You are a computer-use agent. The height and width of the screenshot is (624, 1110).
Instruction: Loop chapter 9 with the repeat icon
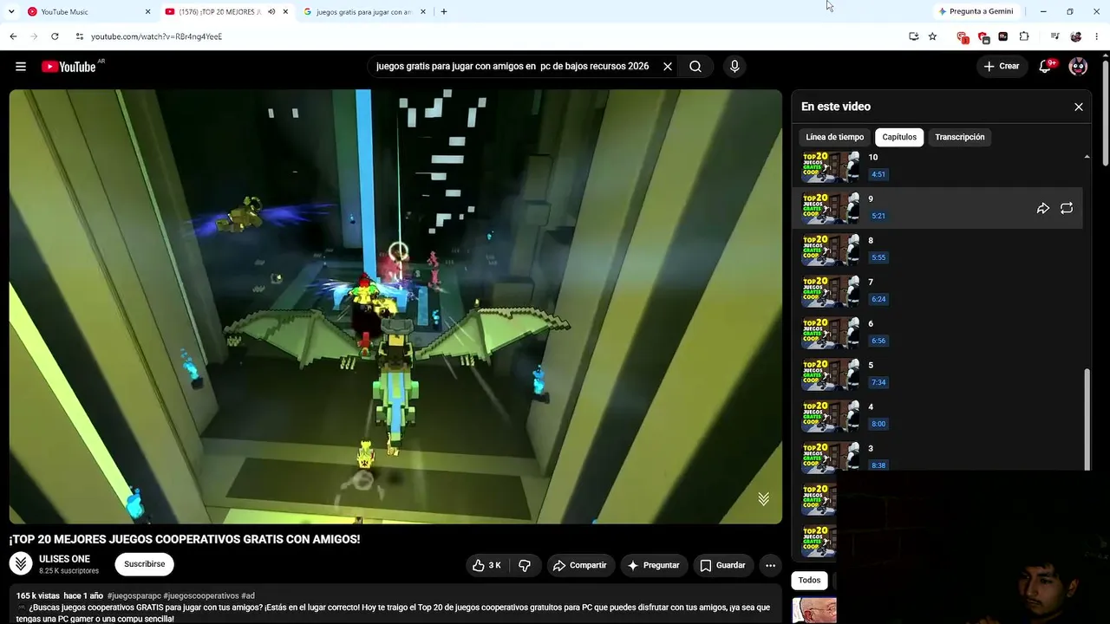point(1067,208)
